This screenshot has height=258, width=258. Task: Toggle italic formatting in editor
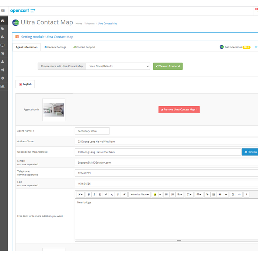coord(94,195)
